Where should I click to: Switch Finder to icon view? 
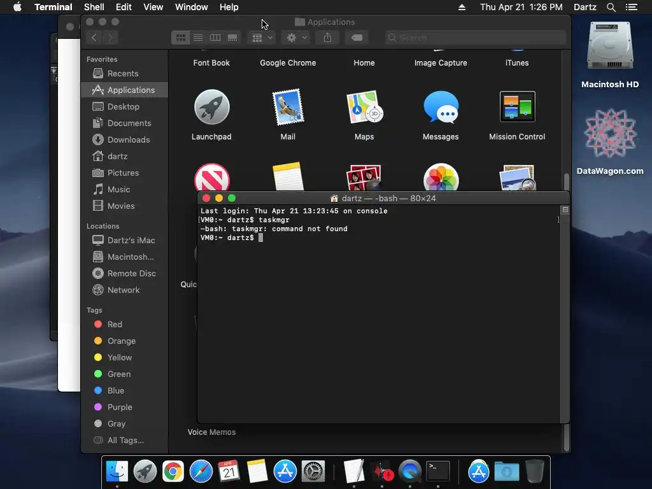click(x=180, y=38)
